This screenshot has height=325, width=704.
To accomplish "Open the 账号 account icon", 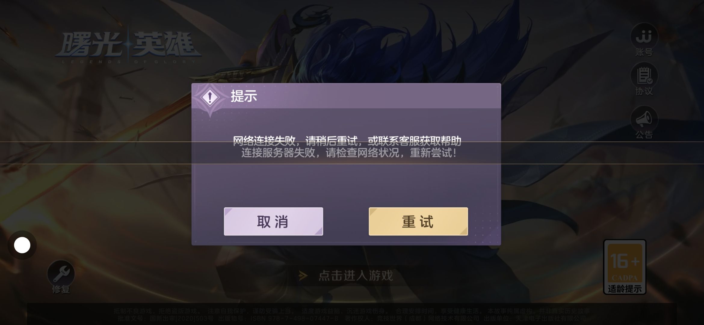I will click(x=644, y=36).
